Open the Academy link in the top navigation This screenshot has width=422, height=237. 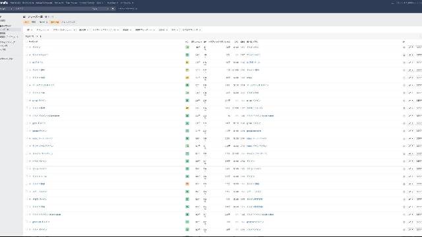pos(112,3)
